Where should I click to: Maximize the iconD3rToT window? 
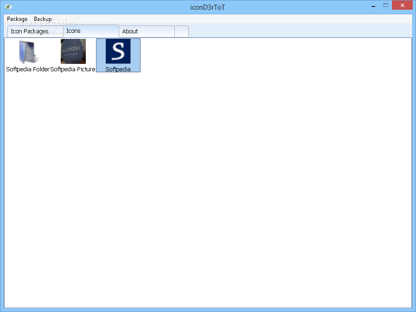click(386, 5)
